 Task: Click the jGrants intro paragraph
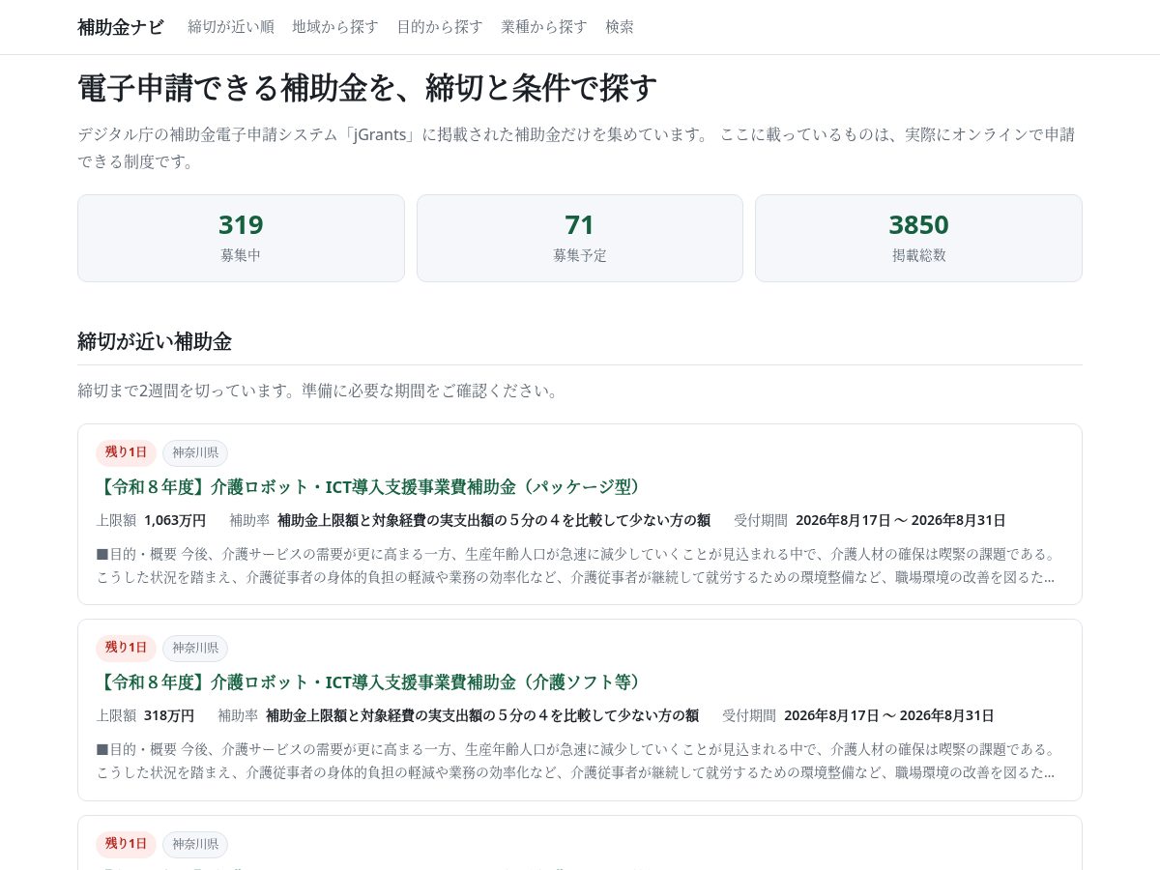point(580,148)
